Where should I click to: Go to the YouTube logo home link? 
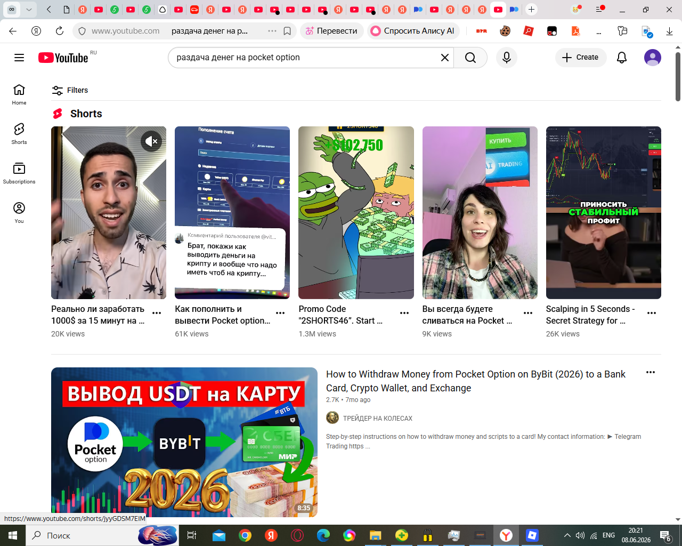click(x=63, y=58)
